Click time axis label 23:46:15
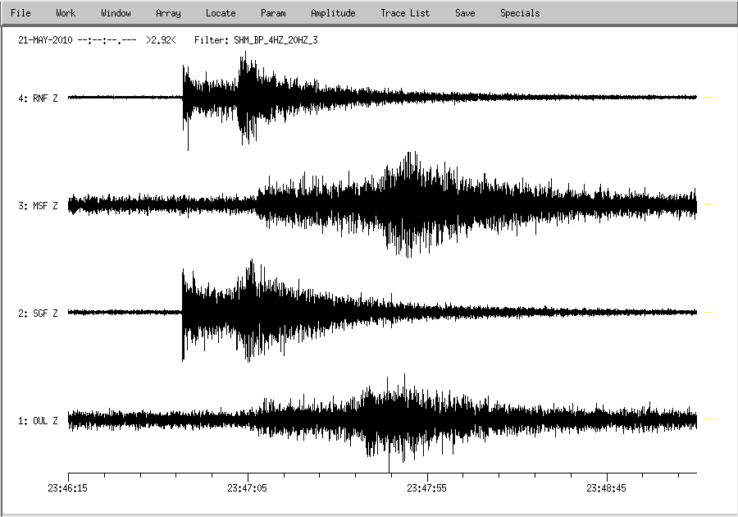738x517 pixels. pyautogui.click(x=67, y=487)
